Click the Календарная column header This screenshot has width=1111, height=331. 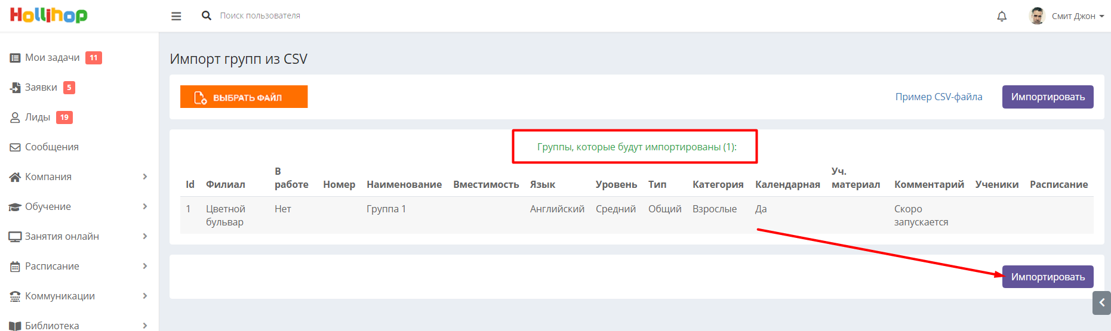pyautogui.click(x=787, y=184)
